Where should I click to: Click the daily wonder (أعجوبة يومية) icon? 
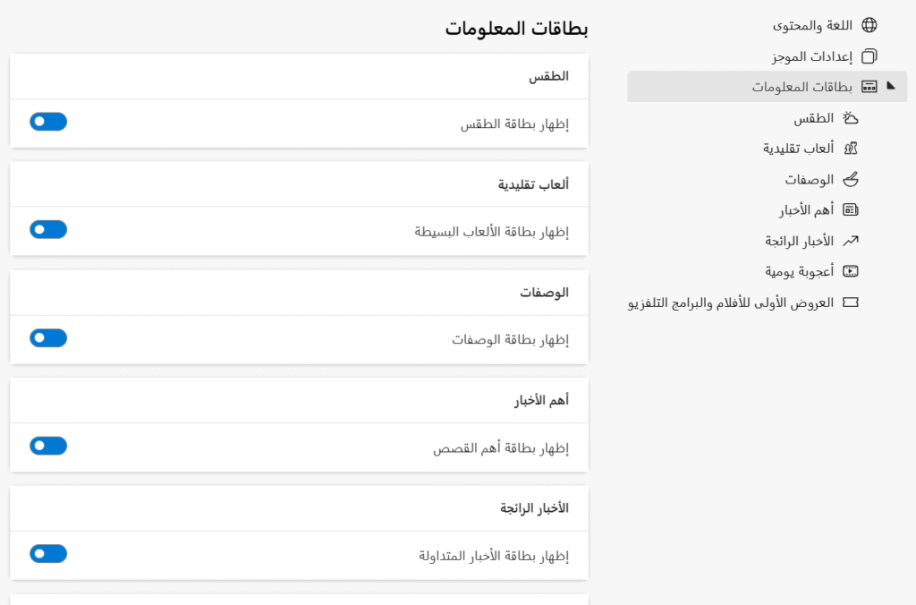[x=851, y=271]
